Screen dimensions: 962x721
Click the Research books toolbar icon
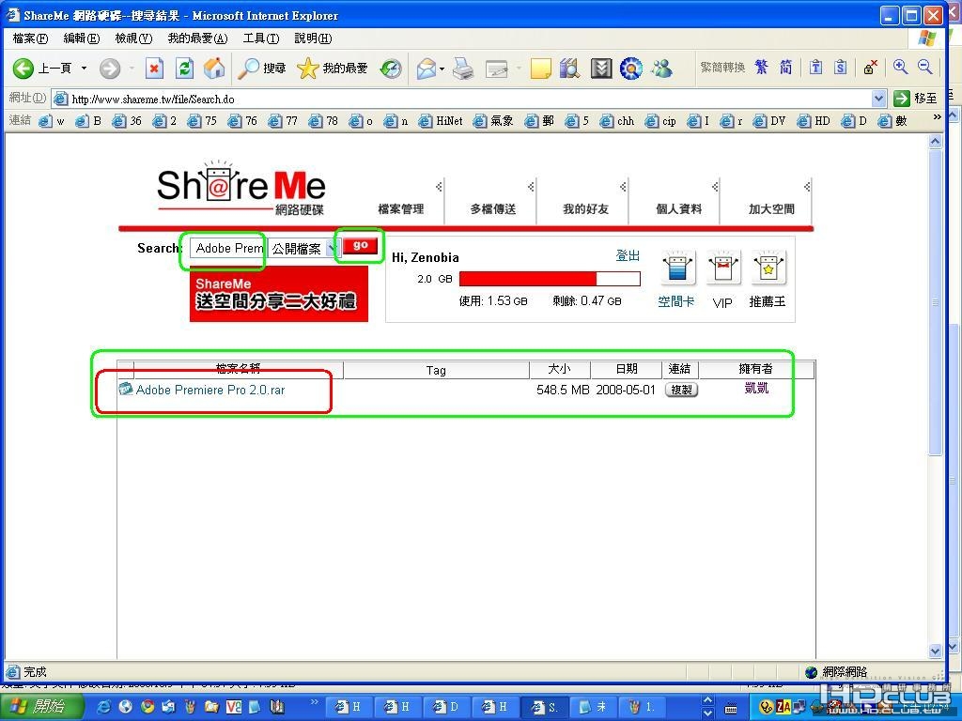tap(570, 68)
